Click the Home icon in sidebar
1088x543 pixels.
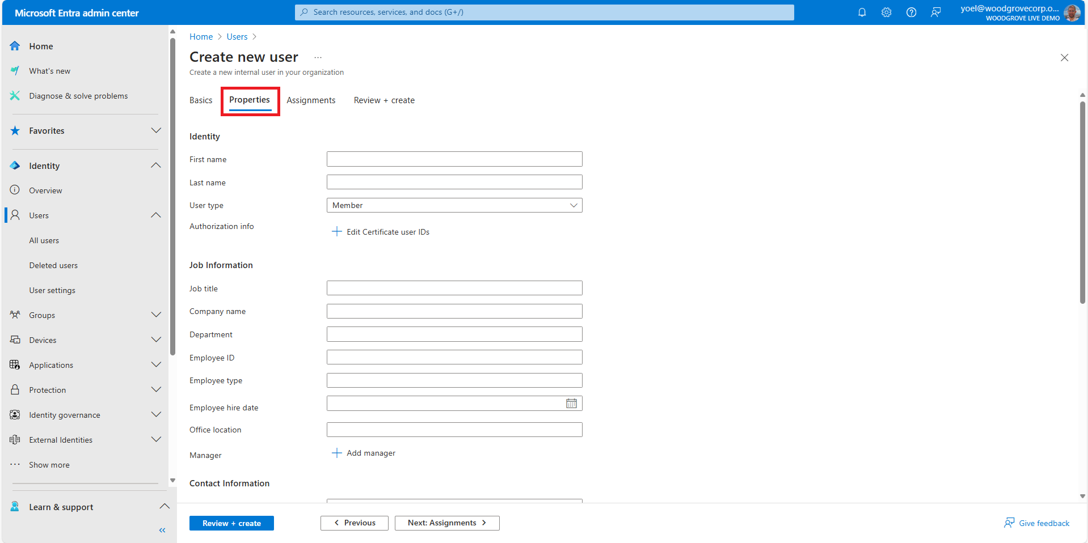point(15,46)
